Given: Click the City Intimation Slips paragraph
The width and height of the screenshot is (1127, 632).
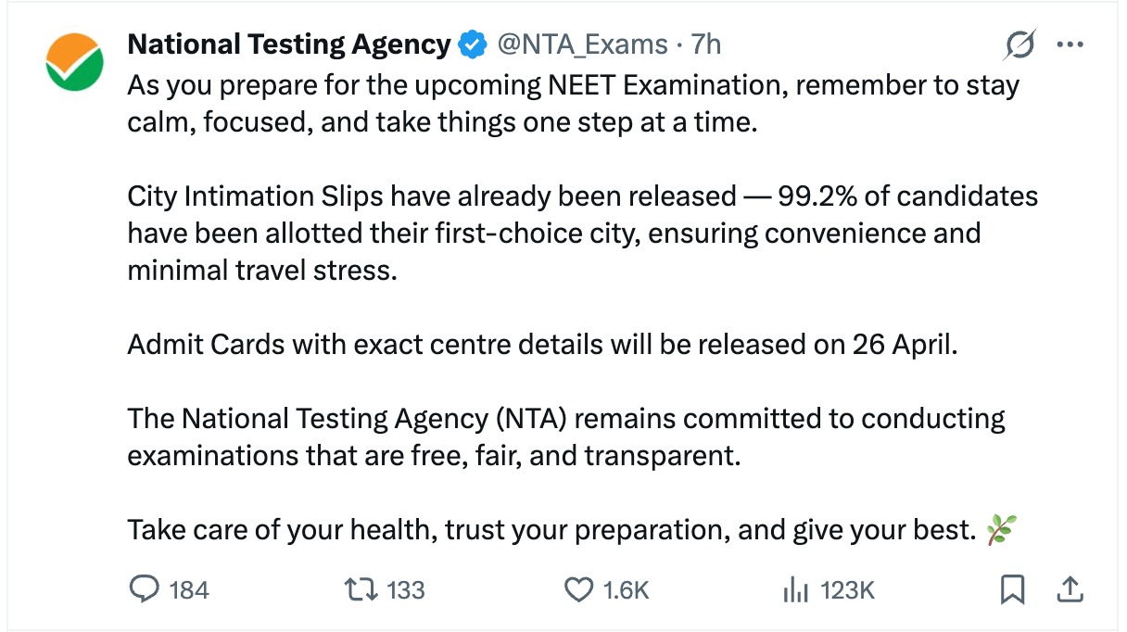Looking at the screenshot, I should pos(582,234).
